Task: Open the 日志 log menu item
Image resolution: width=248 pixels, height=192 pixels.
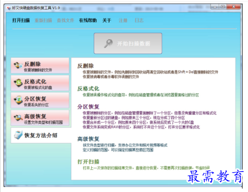Action: point(139,20)
